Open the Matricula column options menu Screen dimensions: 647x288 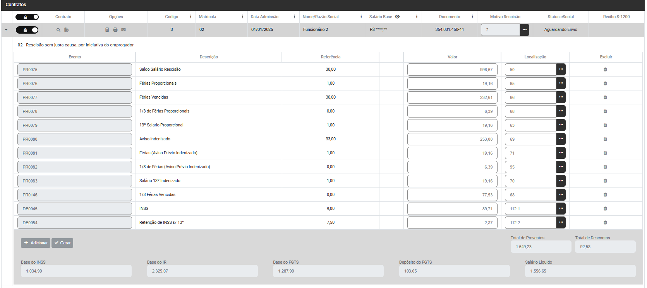[242, 17]
